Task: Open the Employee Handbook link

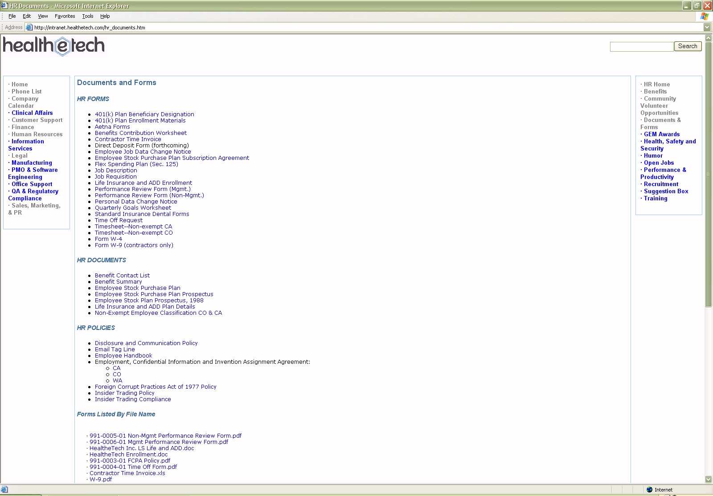Action: 123,355
